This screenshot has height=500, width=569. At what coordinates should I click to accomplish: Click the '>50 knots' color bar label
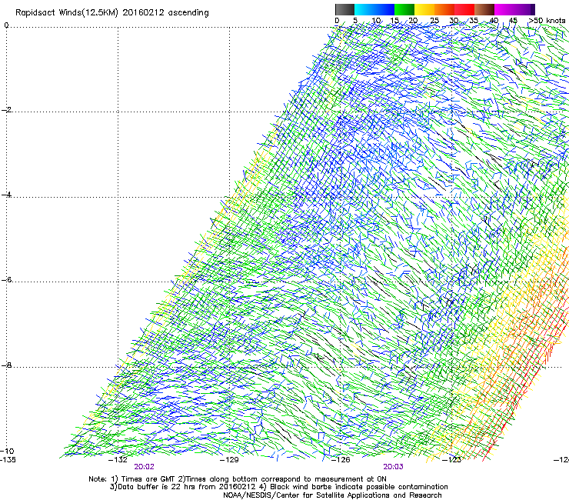point(547,21)
